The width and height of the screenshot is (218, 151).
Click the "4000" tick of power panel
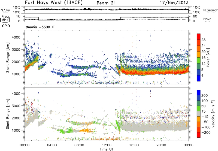coord(16,37)
